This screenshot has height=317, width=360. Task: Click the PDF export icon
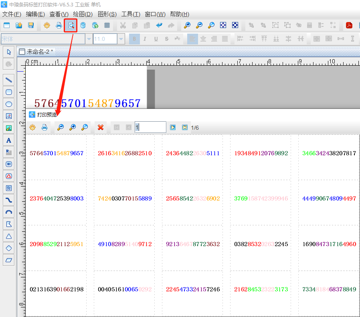pos(349,26)
